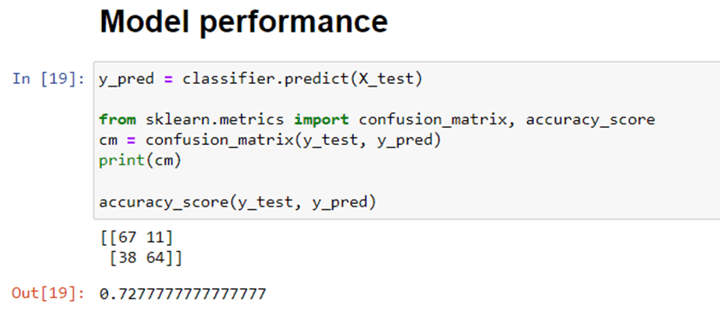720x312 pixels.
Task: Click the green "import" keyword
Action: coord(321,120)
